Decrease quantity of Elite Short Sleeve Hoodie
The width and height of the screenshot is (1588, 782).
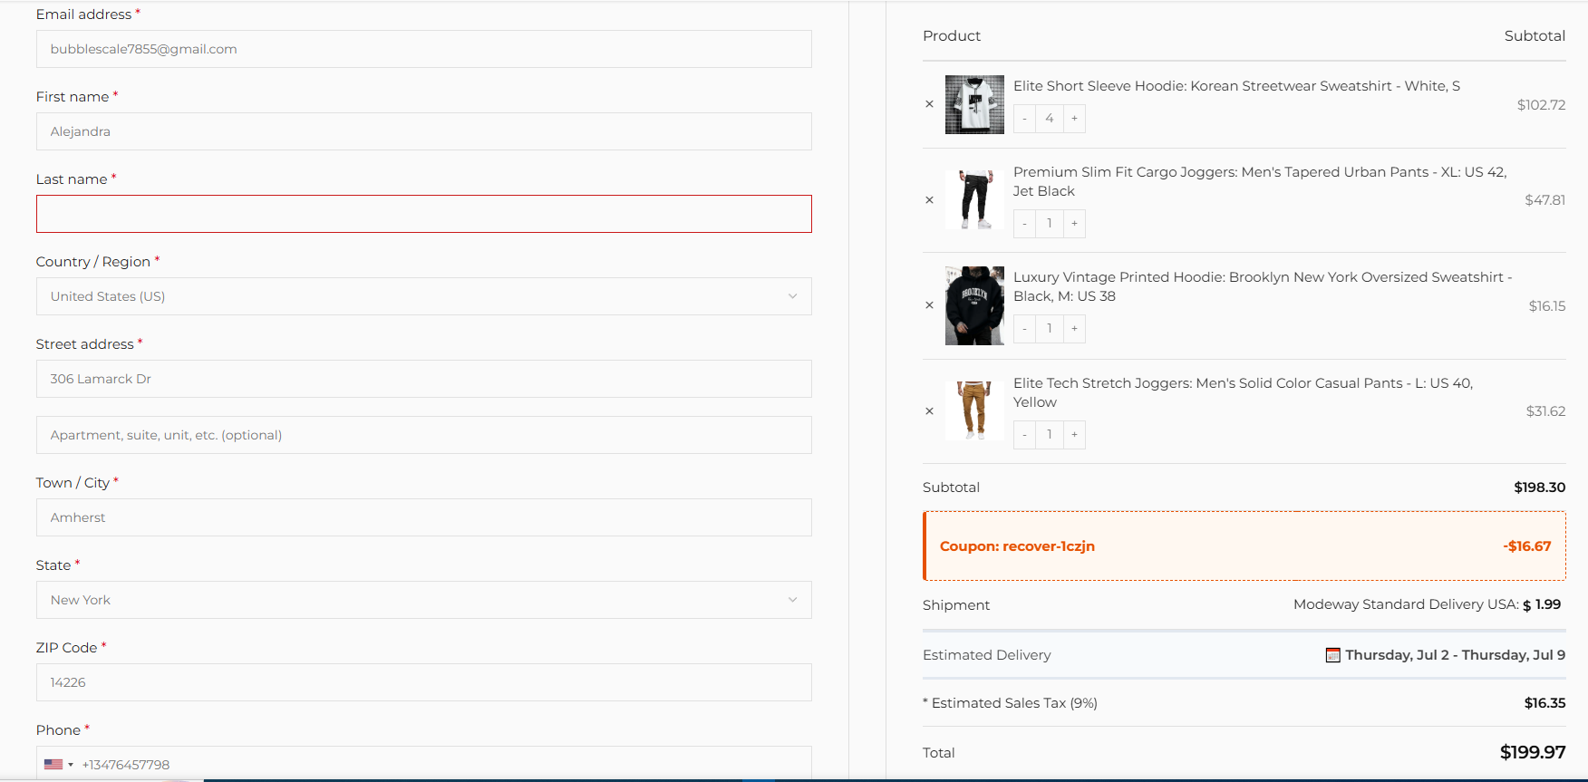1024,119
